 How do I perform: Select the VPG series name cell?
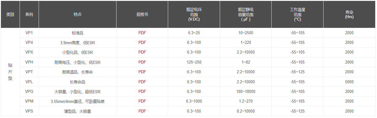[x=29, y=91]
